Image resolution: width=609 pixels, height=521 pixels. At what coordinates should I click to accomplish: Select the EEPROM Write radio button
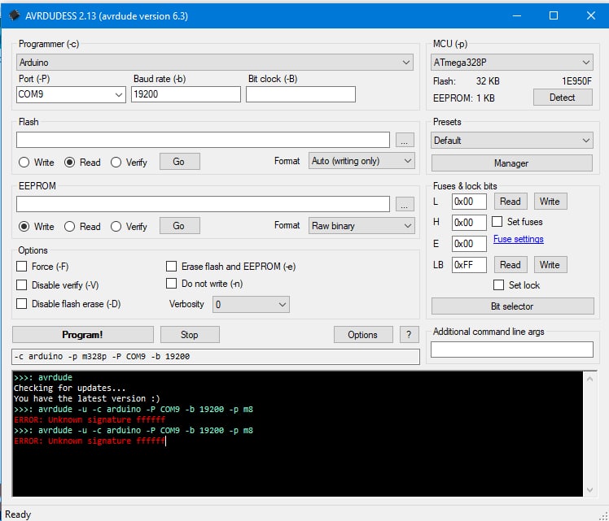coord(24,227)
